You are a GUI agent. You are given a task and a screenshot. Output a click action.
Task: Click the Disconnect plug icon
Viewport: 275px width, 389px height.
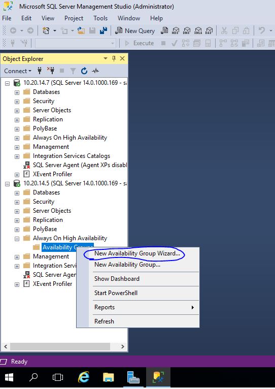tap(51, 71)
